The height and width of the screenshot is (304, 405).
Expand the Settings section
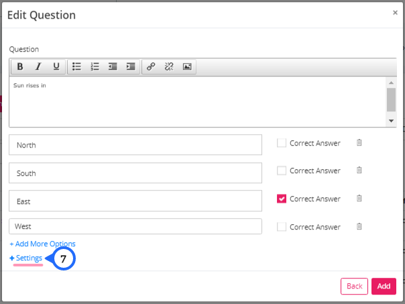coord(26,258)
